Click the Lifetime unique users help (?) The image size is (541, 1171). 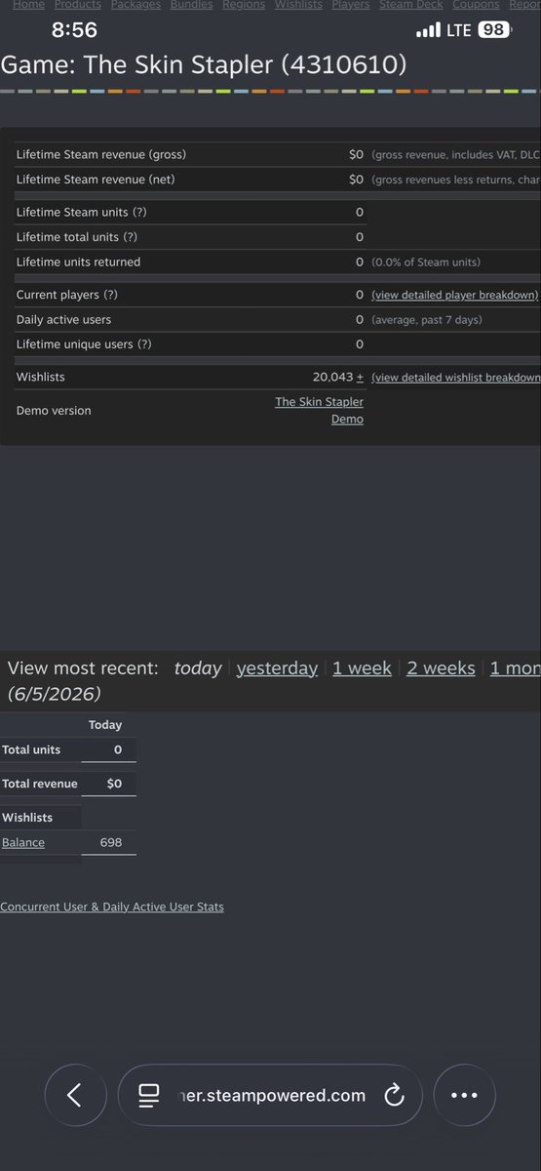[x=144, y=344]
